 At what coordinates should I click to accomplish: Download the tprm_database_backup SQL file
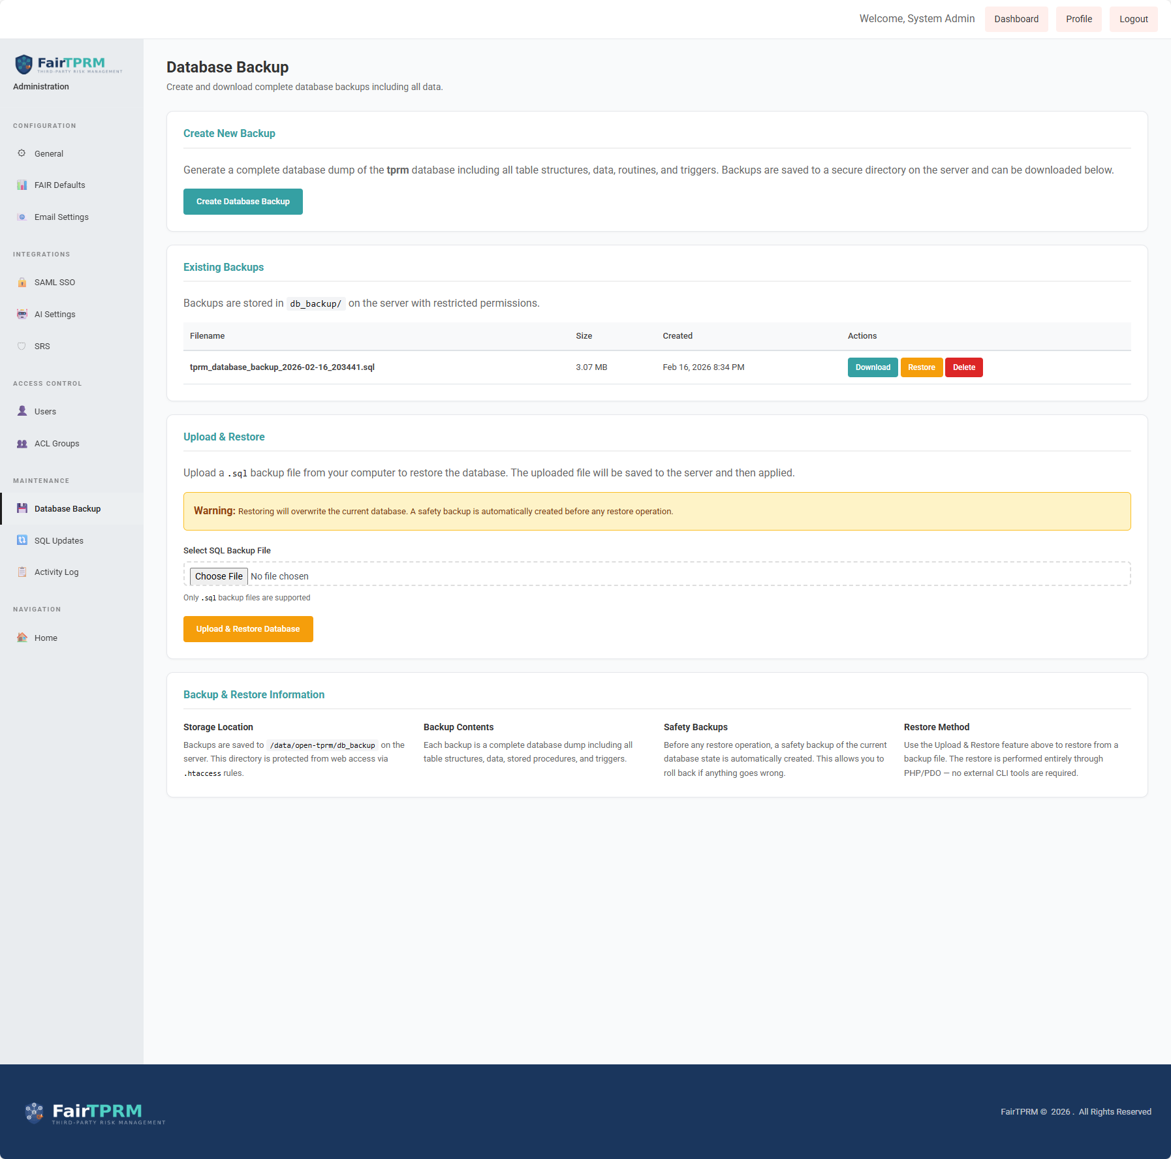(872, 367)
